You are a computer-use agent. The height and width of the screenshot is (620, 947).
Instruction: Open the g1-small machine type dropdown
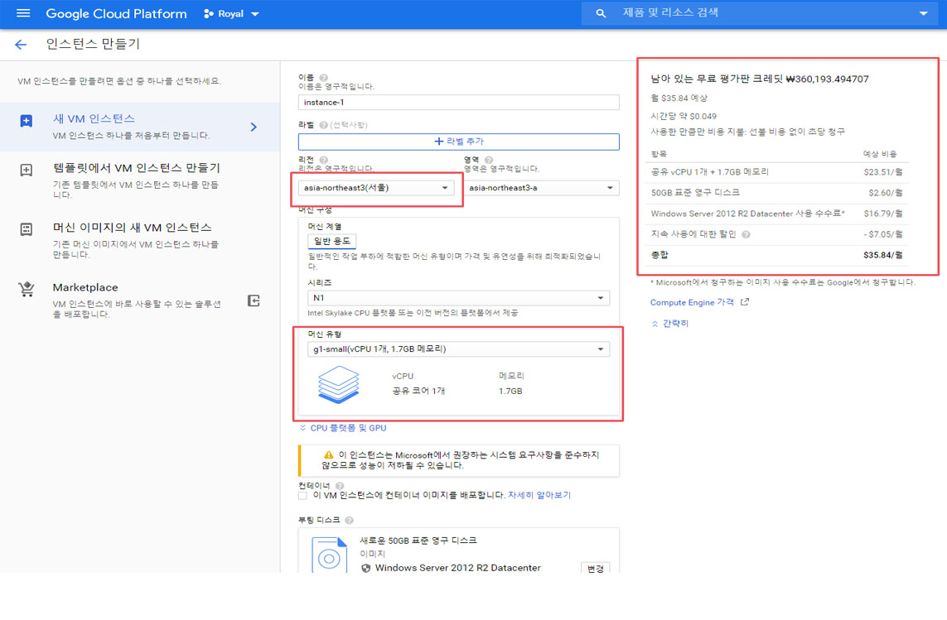click(458, 349)
